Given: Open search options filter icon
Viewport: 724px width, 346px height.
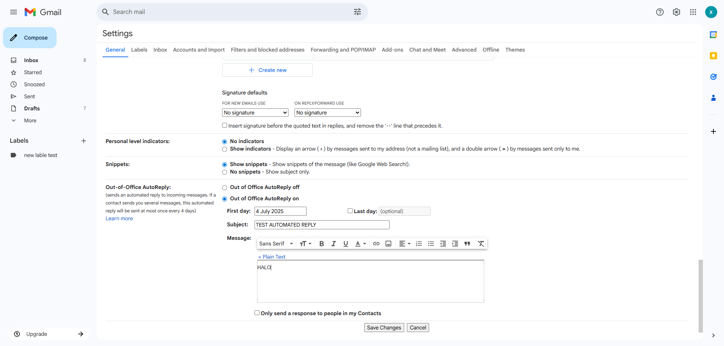Looking at the screenshot, I should tap(357, 12).
